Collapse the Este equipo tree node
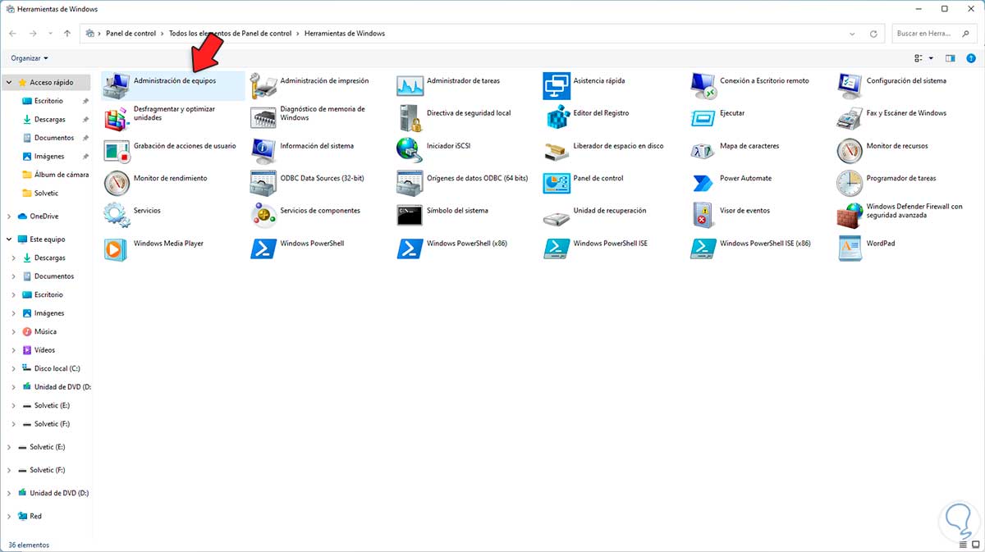Screen dimensions: 985x552 (x=9, y=240)
